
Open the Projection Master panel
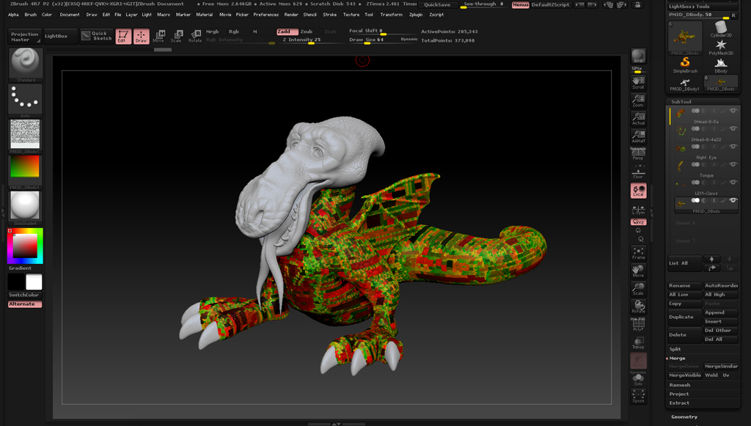click(x=25, y=37)
